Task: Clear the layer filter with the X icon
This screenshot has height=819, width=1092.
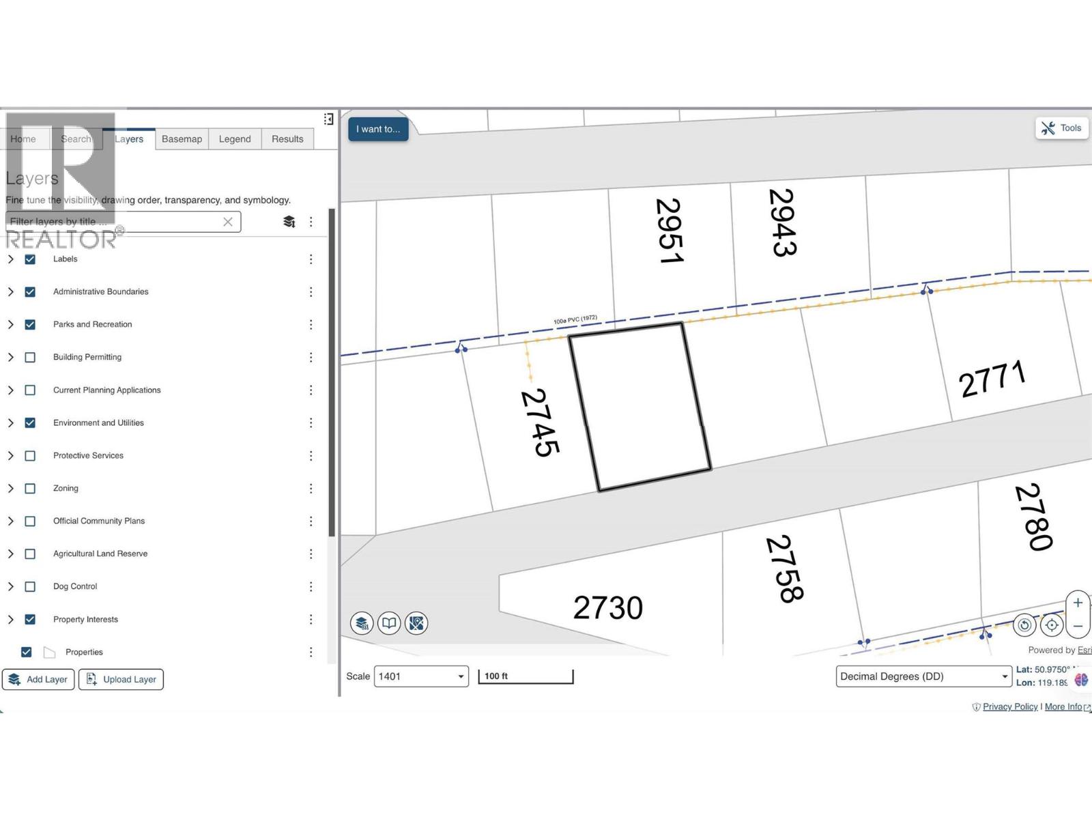Action: pos(228,222)
